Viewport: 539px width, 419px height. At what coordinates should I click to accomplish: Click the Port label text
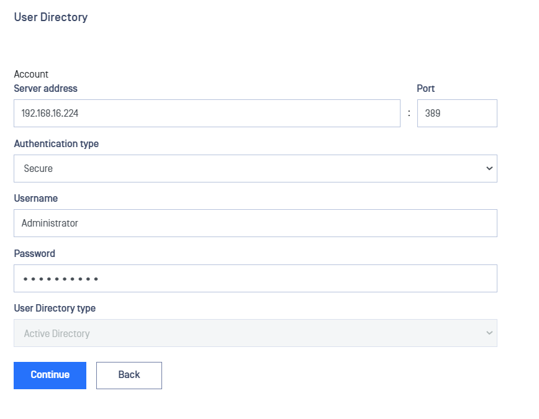coord(425,88)
